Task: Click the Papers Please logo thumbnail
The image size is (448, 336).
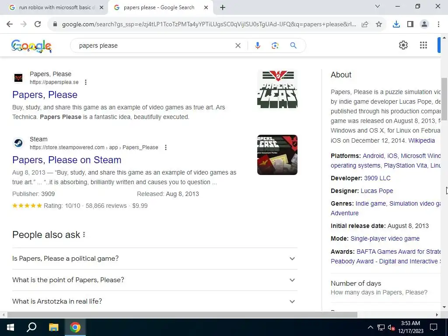Action: (277, 89)
